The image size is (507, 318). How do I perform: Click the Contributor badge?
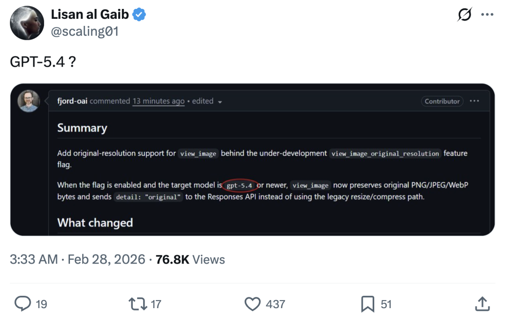coord(442,101)
